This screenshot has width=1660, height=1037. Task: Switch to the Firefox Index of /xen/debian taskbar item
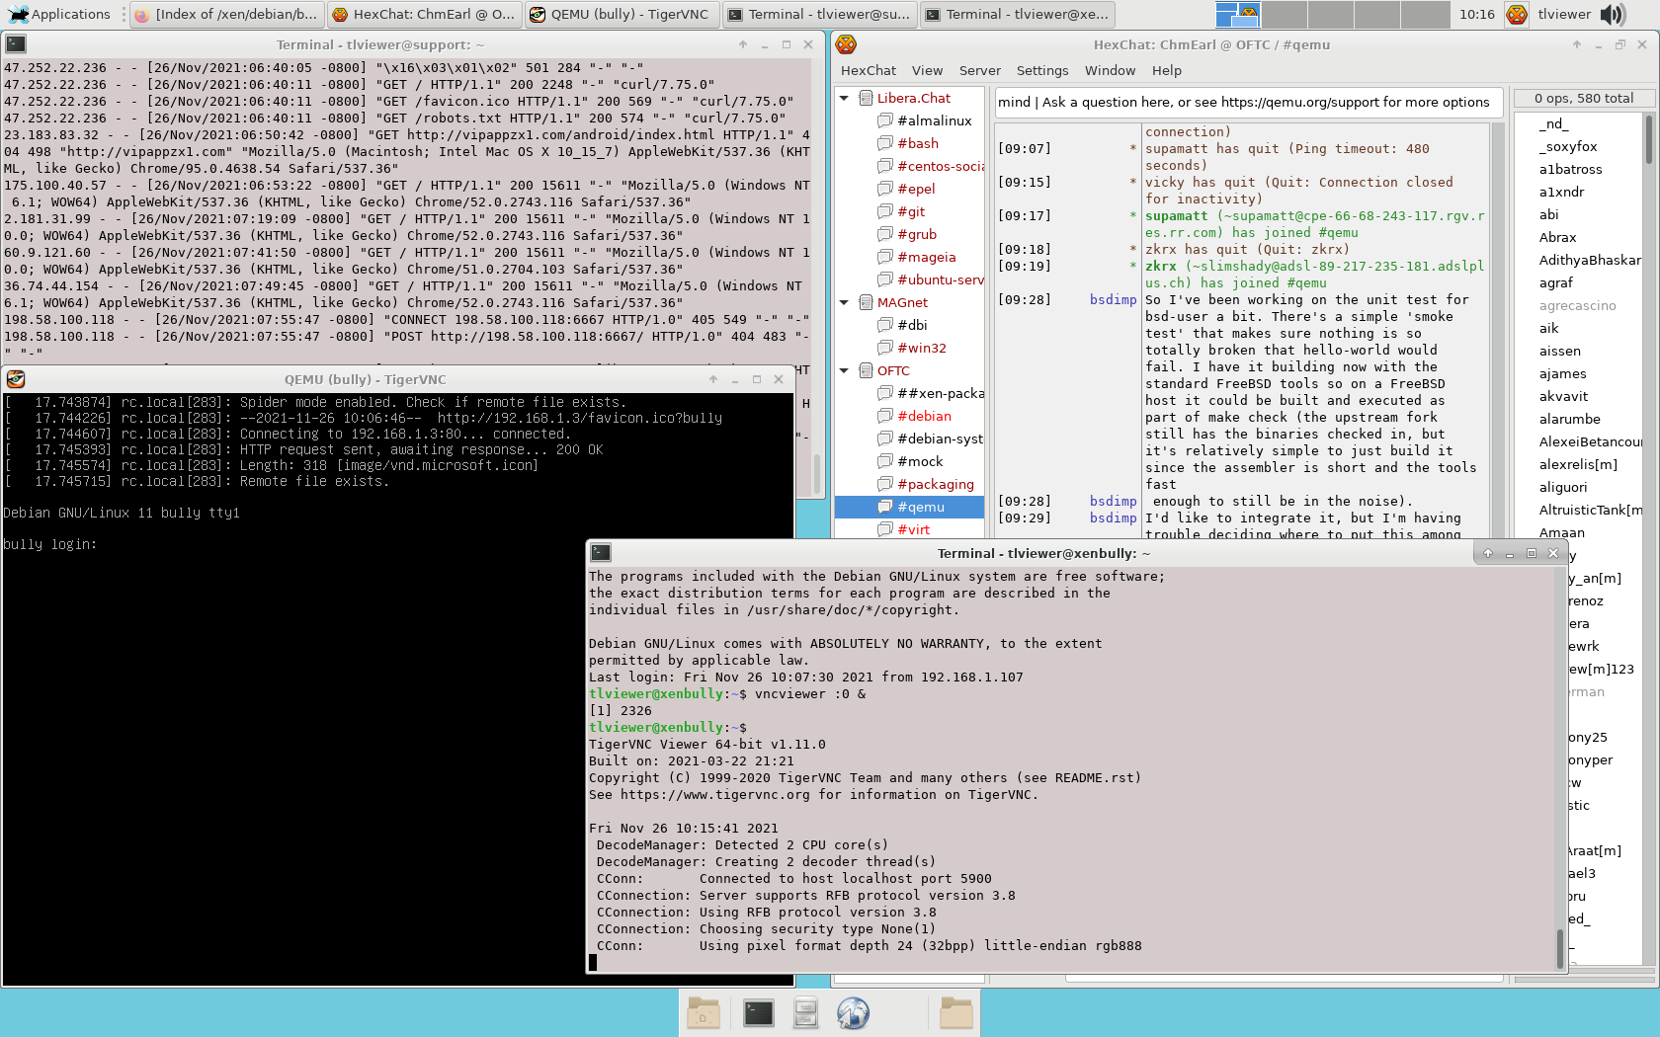[225, 14]
